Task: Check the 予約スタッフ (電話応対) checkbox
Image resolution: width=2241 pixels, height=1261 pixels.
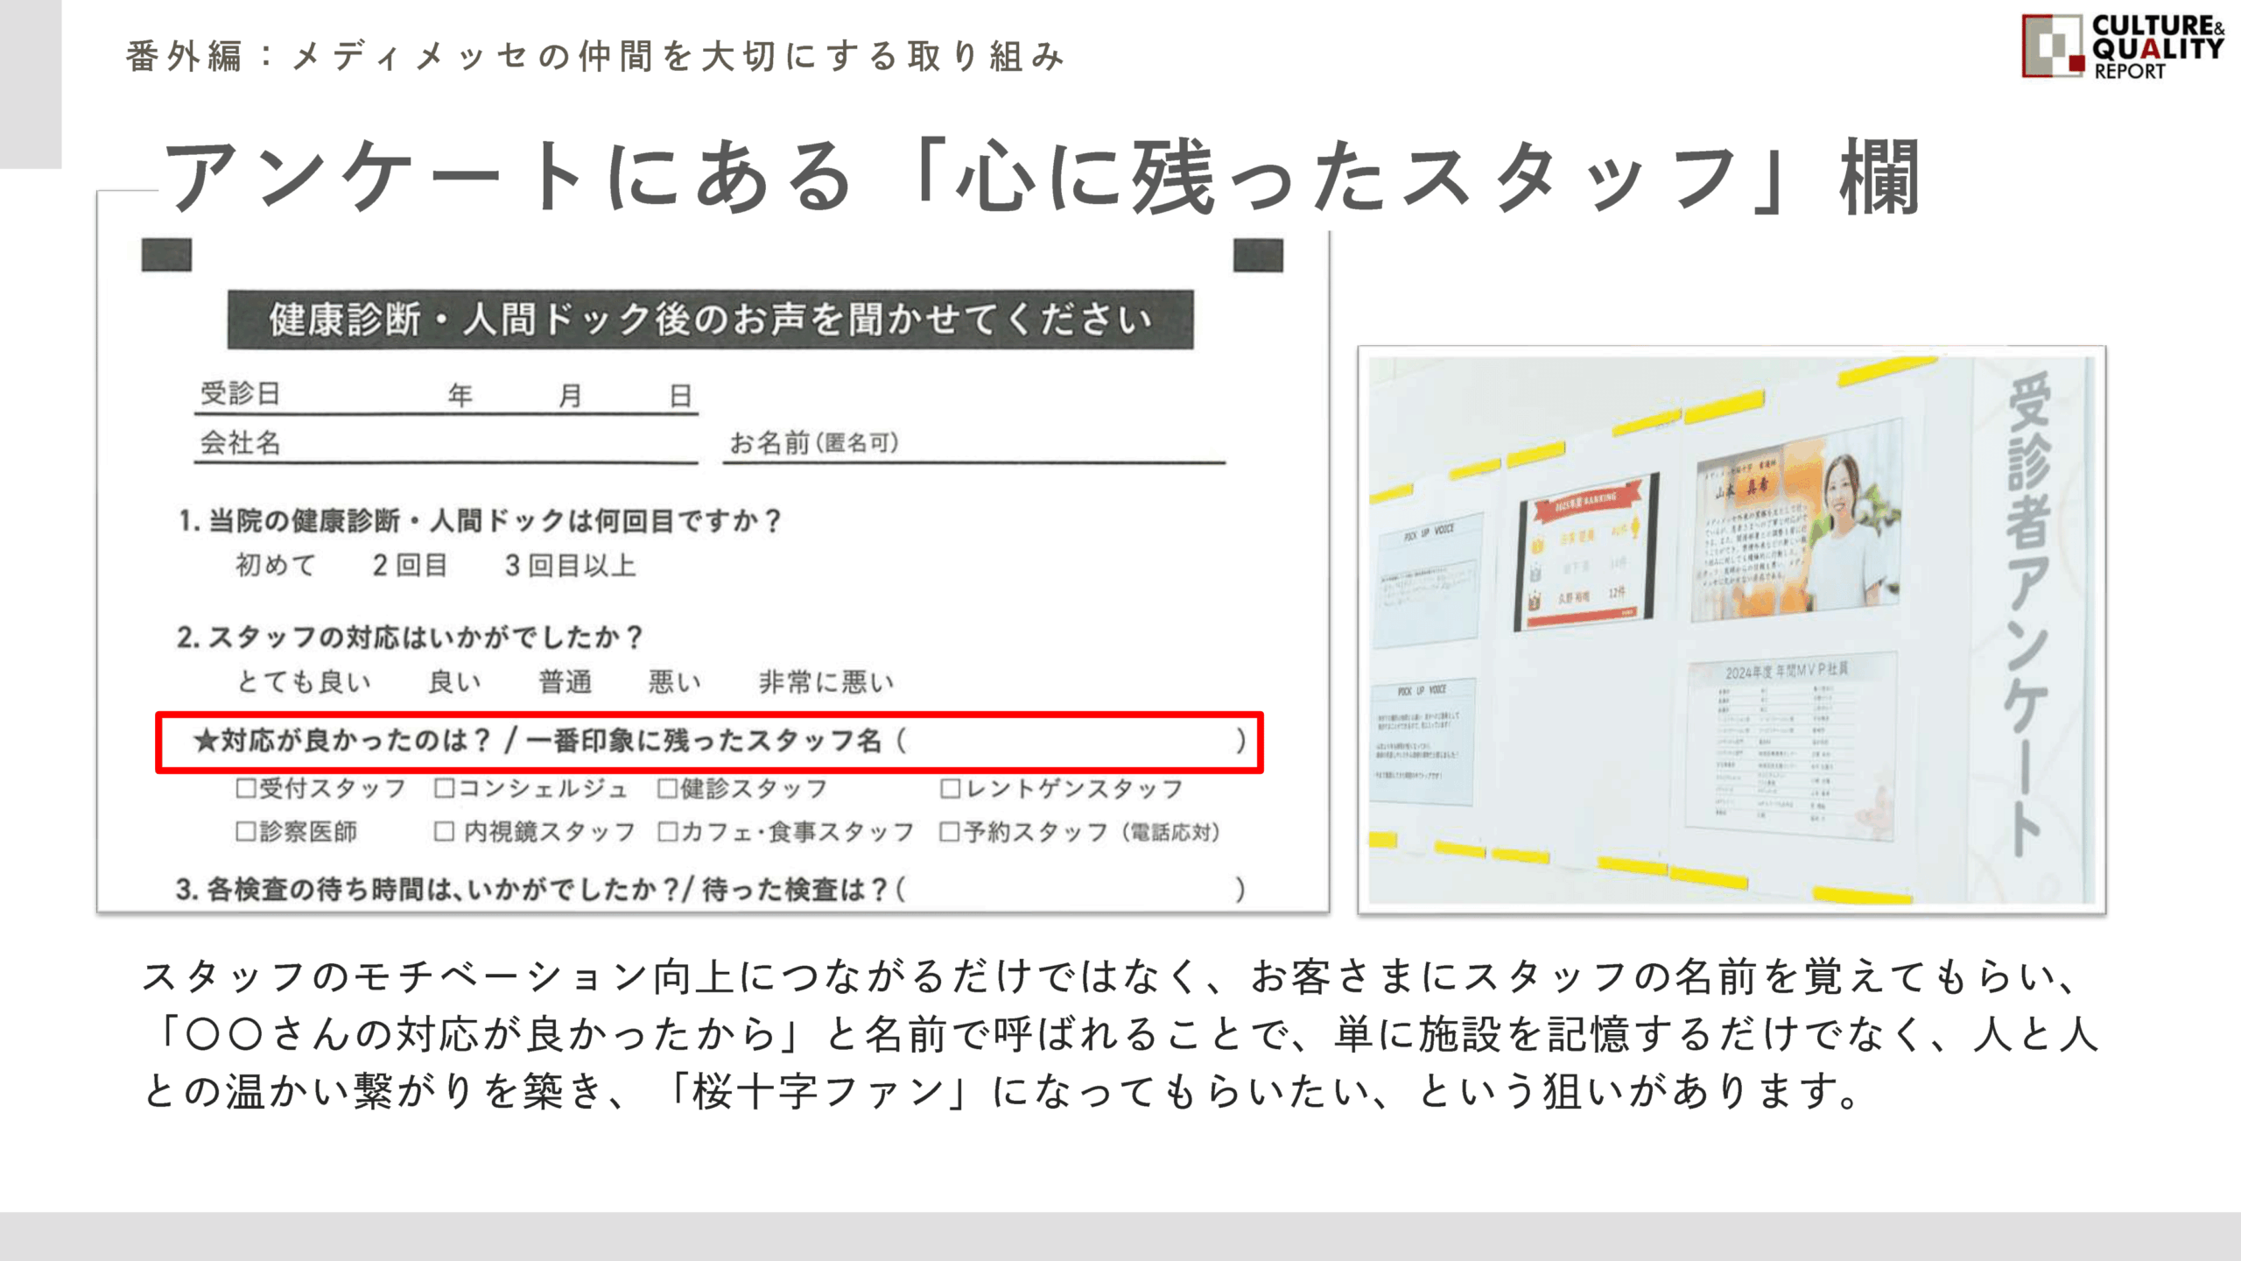Action: coord(950,831)
